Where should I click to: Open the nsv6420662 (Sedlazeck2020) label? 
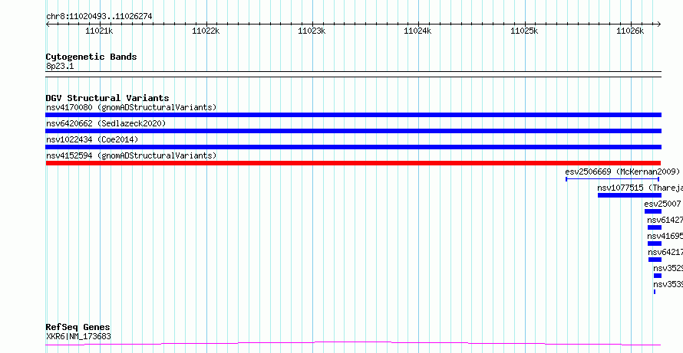(x=106, y=123)
